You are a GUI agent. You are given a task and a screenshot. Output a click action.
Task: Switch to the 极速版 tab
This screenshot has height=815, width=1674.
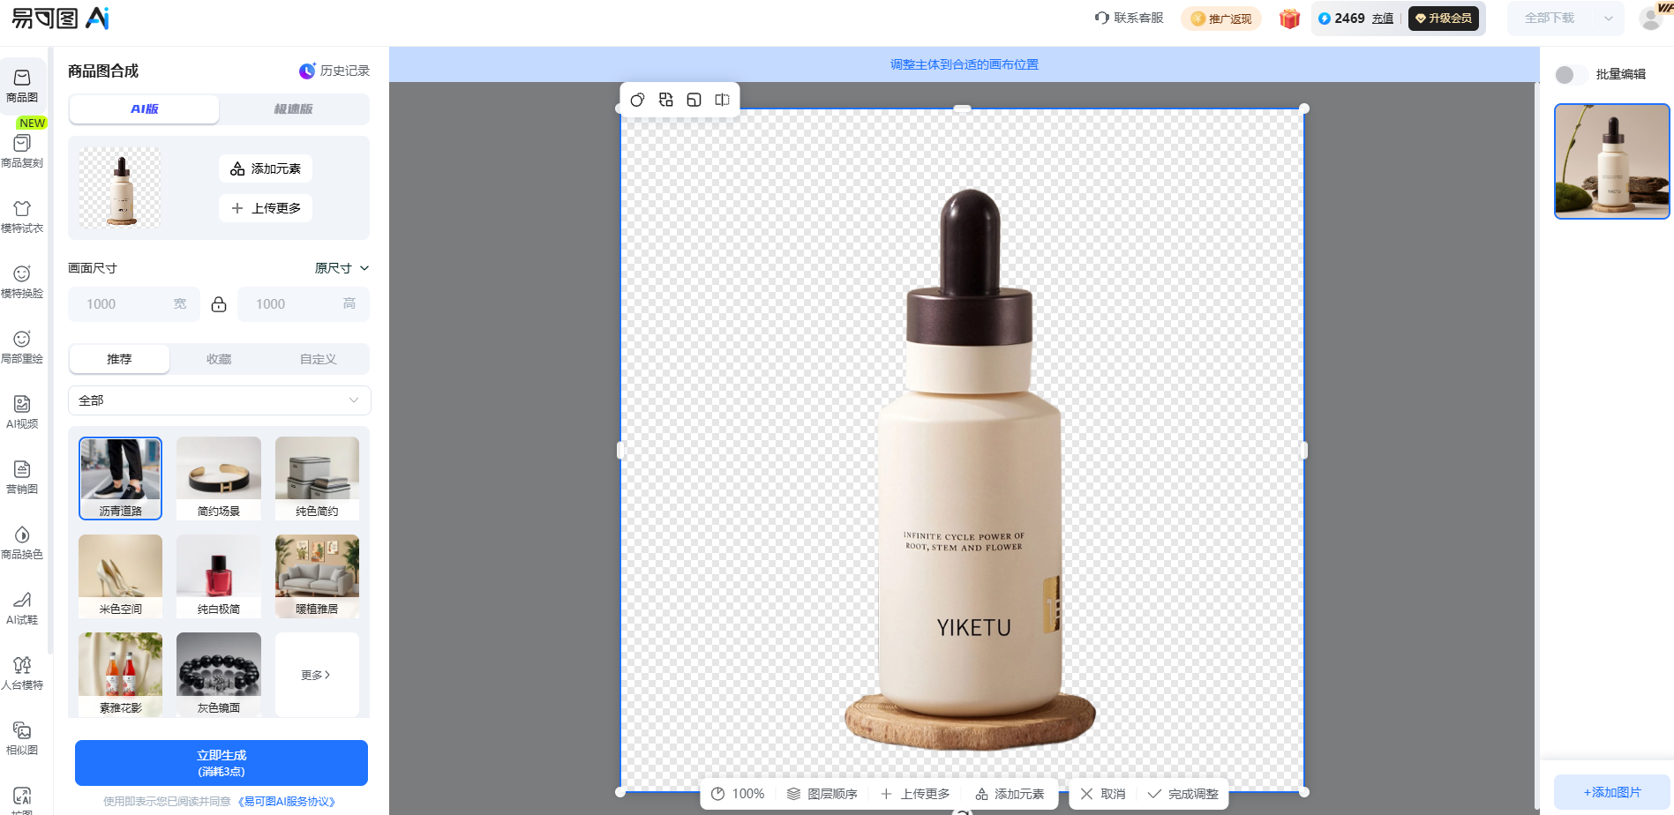click(x=294, y=109)
